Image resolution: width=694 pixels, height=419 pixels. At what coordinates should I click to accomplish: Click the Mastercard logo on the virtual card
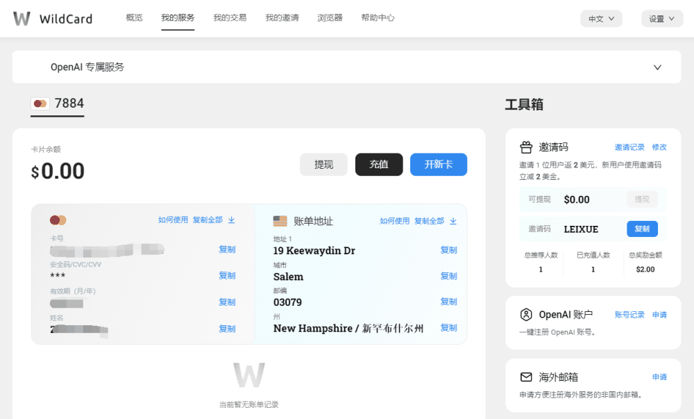[x=58, y=219]
